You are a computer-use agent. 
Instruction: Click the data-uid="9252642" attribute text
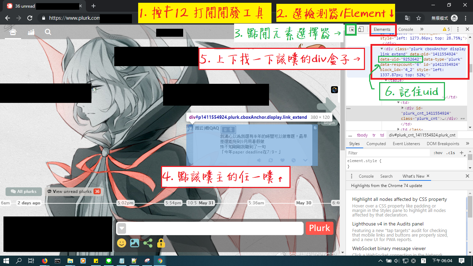click(x=401, y=60)
